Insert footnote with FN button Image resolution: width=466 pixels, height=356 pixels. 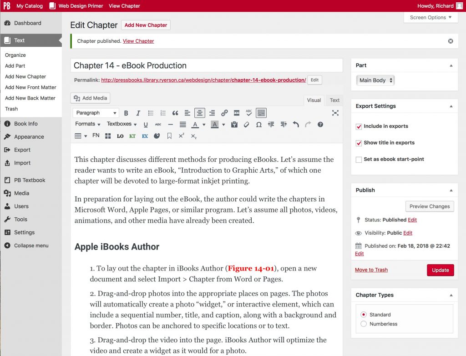[96, 135]
